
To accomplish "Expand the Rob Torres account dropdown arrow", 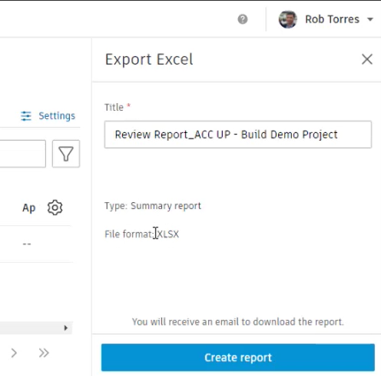I will pos(370,19).
